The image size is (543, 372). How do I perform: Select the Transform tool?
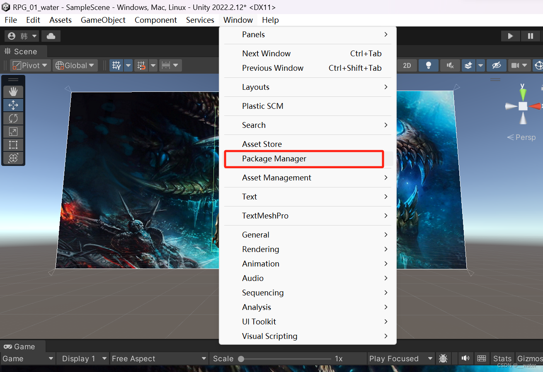(13, 158)
